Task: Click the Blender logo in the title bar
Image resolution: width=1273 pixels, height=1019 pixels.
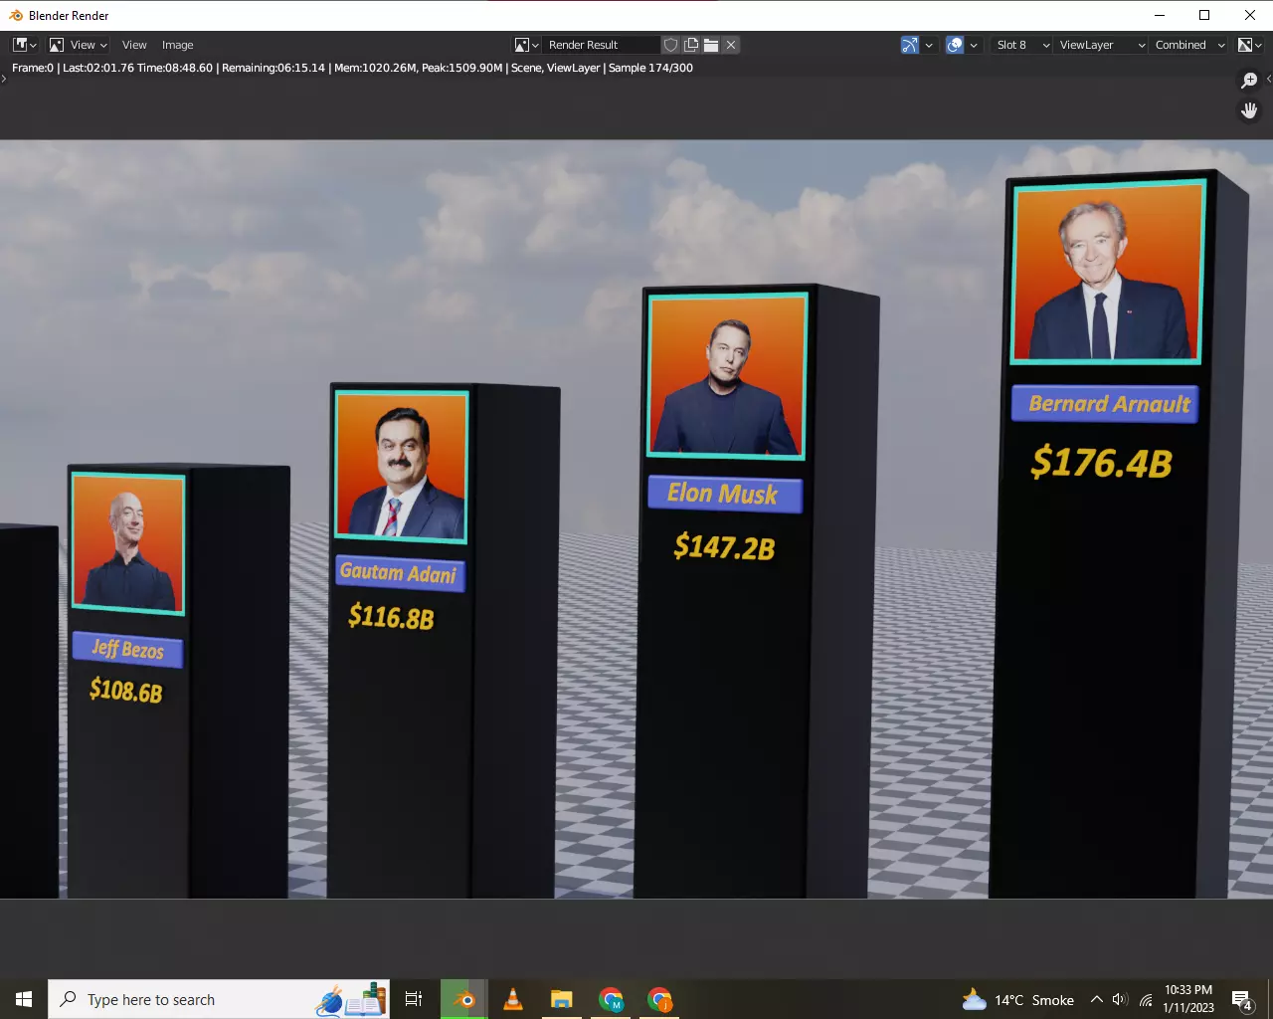Action: click(x=16, y=15)
